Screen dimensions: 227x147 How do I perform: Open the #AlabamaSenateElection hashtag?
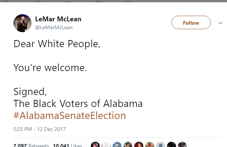[x=70, y=116]
